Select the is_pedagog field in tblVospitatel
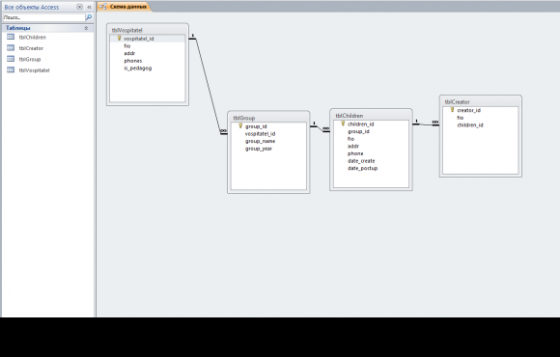 pyautogui.click(x=138, y=69)
